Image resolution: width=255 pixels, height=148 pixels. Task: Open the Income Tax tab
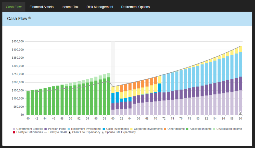pyautogui.click(x=70, y=7)
